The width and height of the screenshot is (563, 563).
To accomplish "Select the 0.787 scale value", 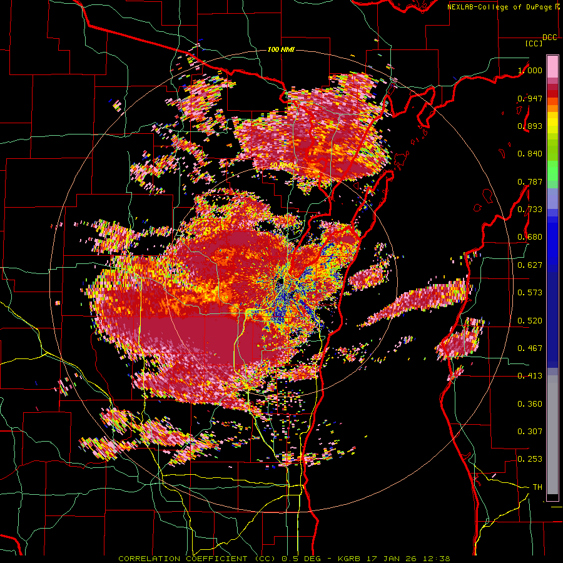I will pos(530,181).
